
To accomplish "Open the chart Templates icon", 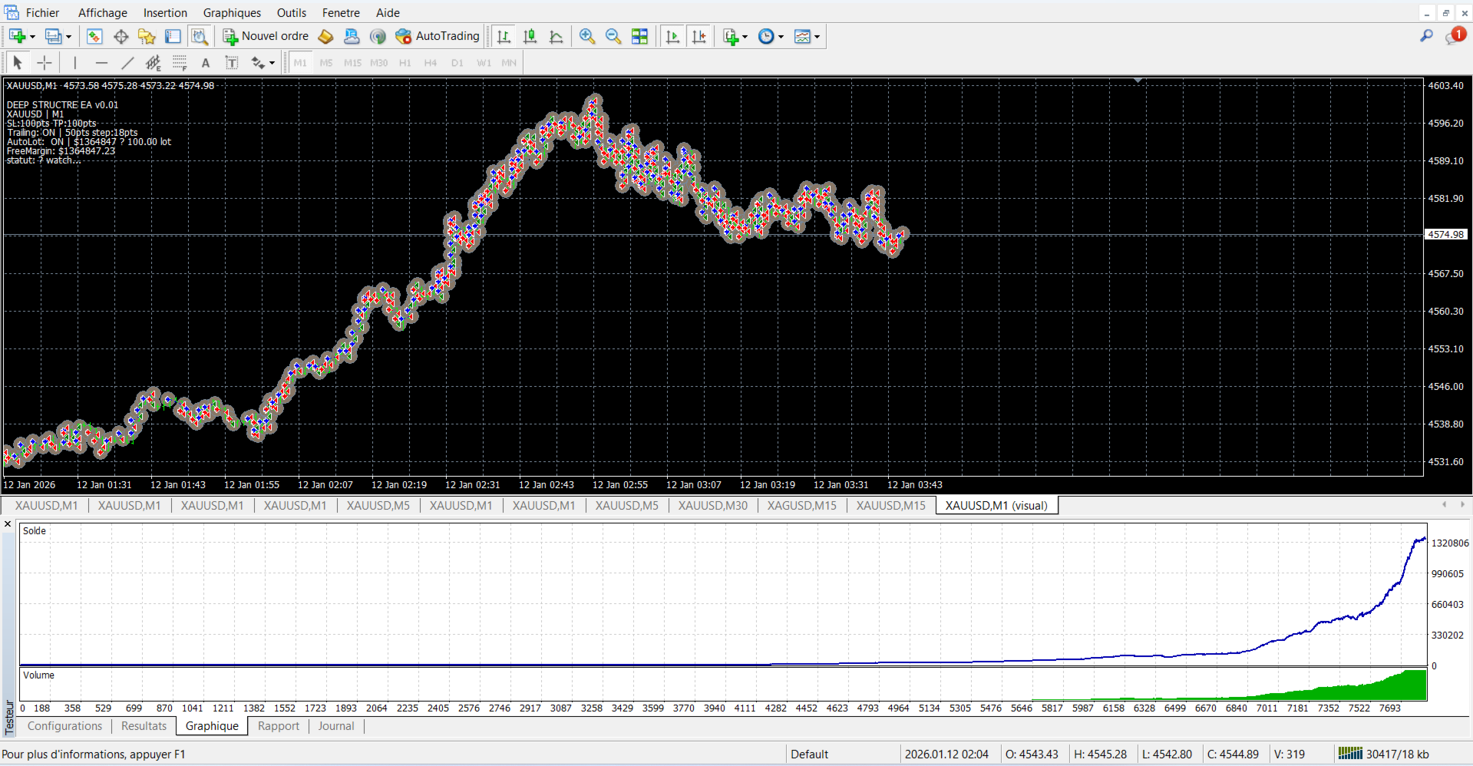I will pos(802,36).
